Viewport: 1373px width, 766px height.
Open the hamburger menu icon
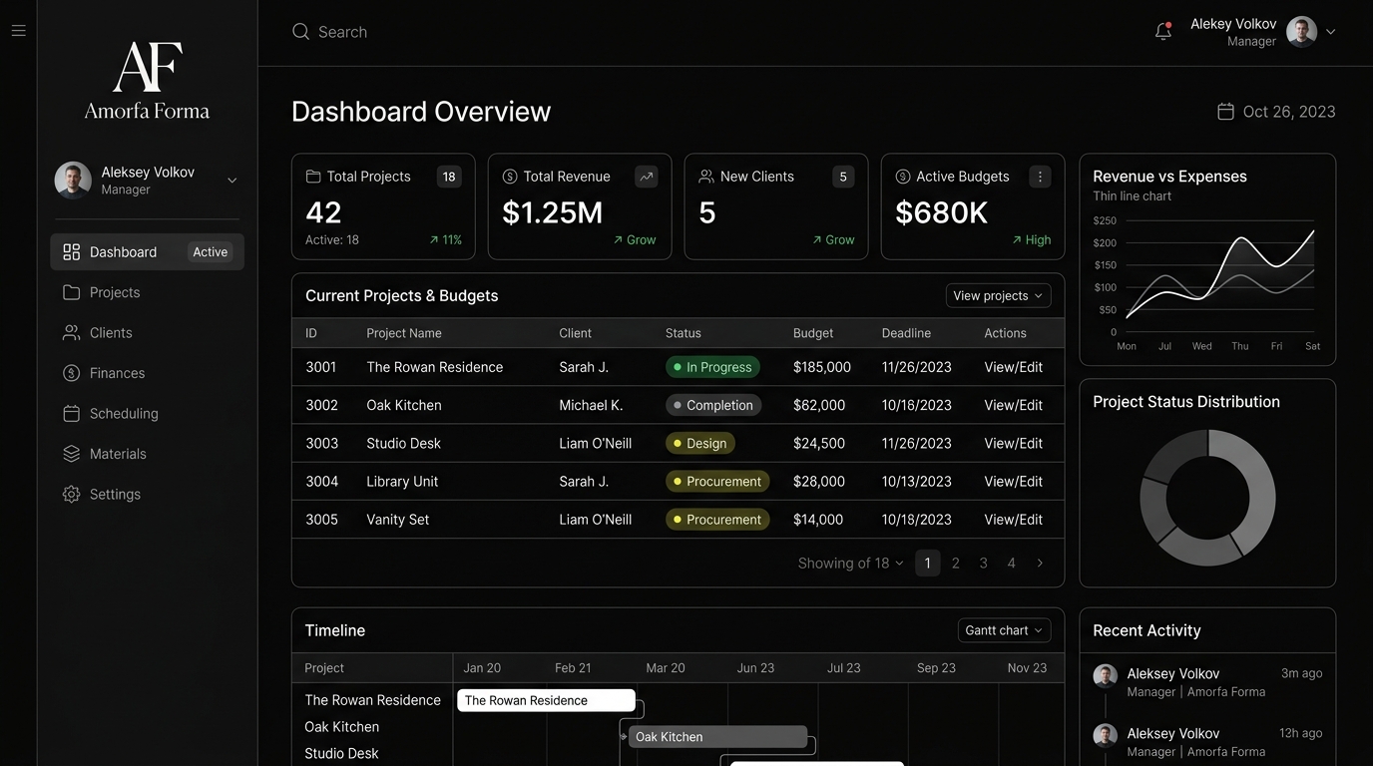click(x=18, y=31)
